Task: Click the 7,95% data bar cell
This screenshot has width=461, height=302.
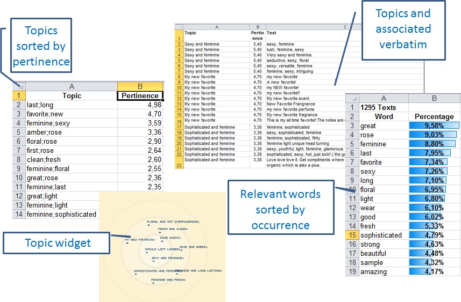Action: pyautogui.click(x=434, y=153)
